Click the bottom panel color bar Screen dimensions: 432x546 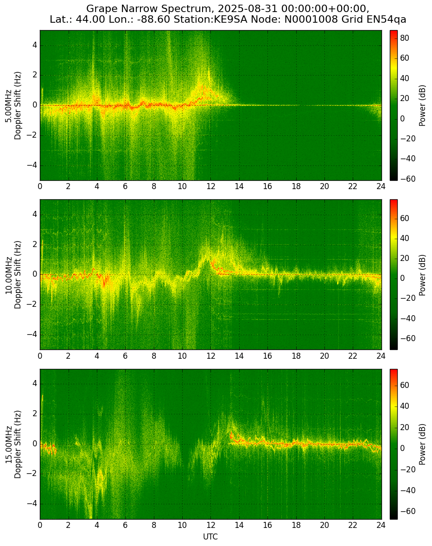pyautogui.click(x=394, y=444)
